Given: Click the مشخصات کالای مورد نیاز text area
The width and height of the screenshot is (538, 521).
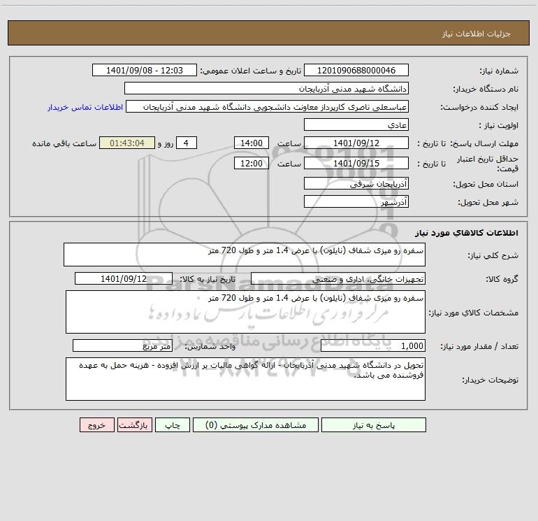Looking at the screenshot, I should point(245,312).
